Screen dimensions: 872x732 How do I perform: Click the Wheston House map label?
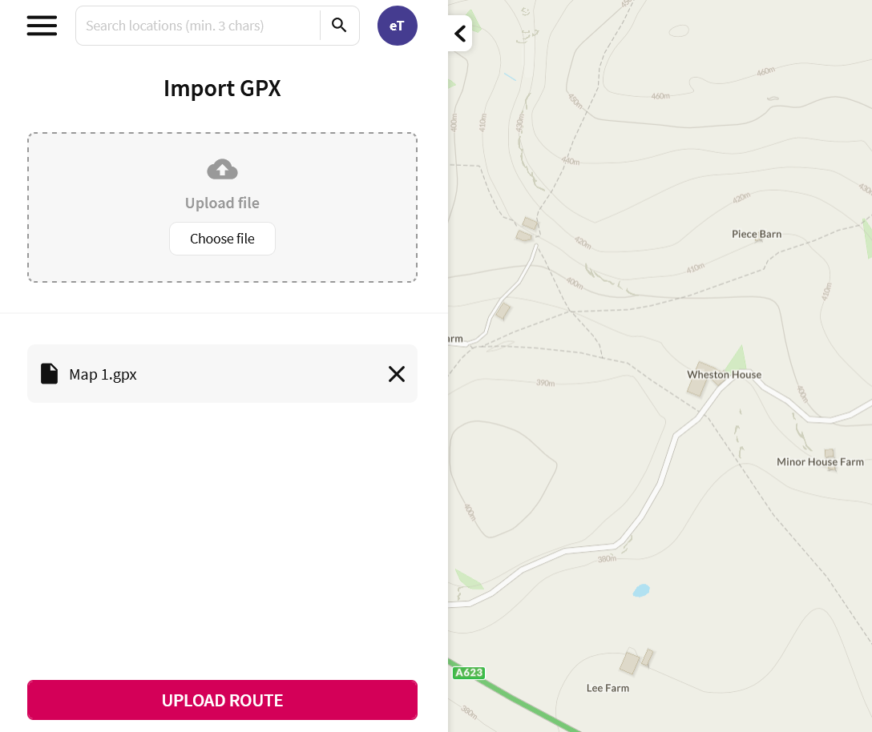(724, 375)
